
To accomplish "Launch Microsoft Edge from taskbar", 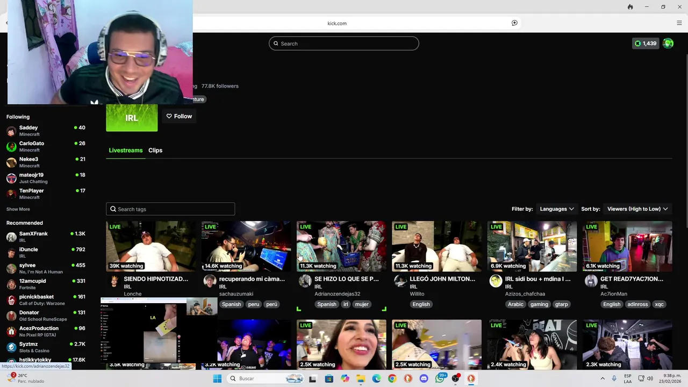I will tap(376, 378).
